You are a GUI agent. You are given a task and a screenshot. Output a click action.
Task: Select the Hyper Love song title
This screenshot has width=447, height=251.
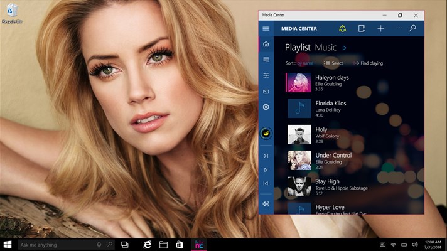tap(330, 208)
